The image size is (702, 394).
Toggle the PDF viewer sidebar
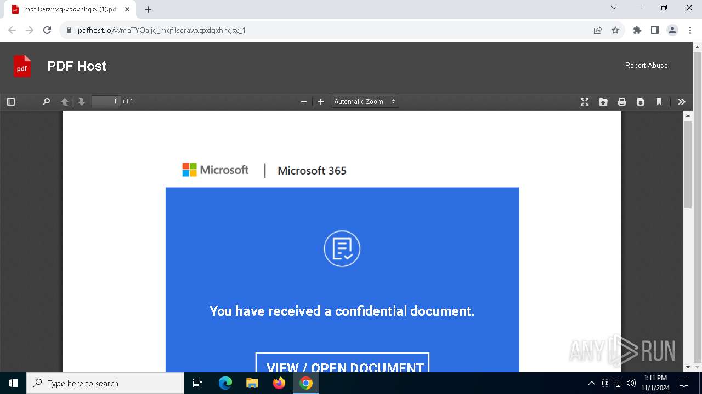click(11, 101)
